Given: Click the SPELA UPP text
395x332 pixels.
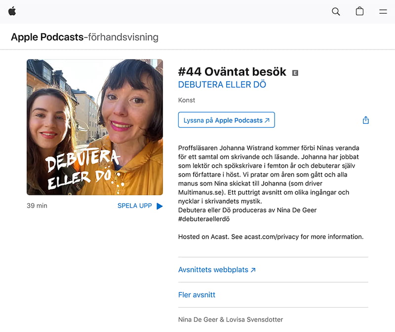Looking at the screenshot, I should click(134, 206).
